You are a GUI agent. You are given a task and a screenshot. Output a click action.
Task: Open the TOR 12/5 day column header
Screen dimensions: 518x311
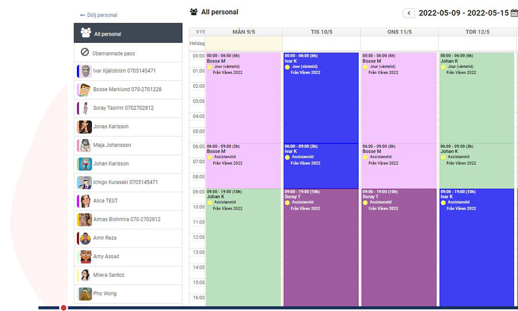coord(477,32)
